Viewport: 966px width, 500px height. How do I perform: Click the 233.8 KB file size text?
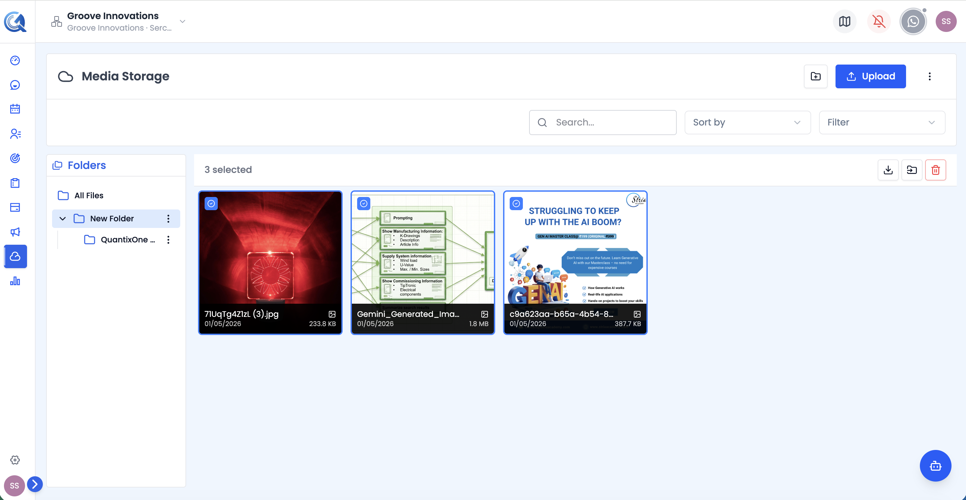pos(322,324)
